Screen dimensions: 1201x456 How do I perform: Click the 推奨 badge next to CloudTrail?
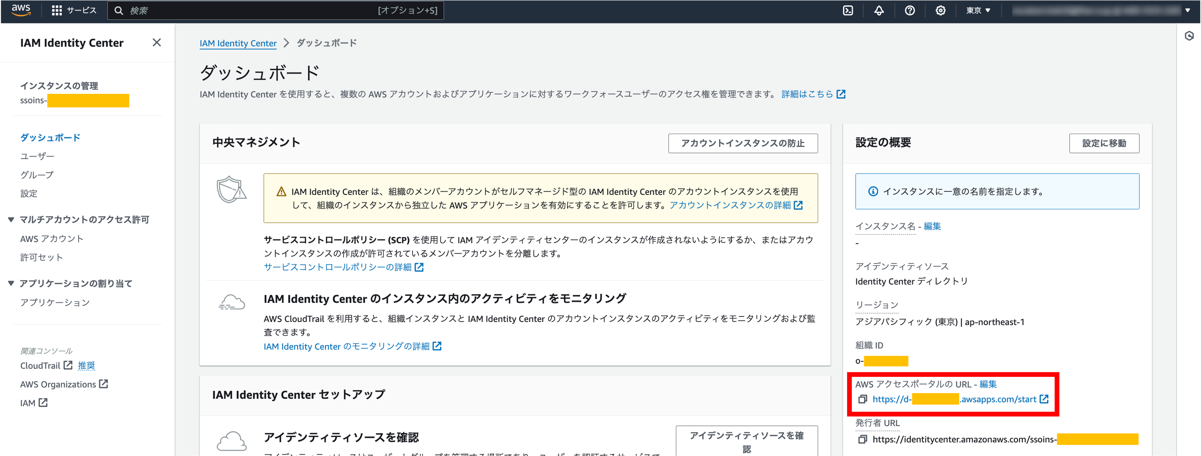tap(86, 366)
